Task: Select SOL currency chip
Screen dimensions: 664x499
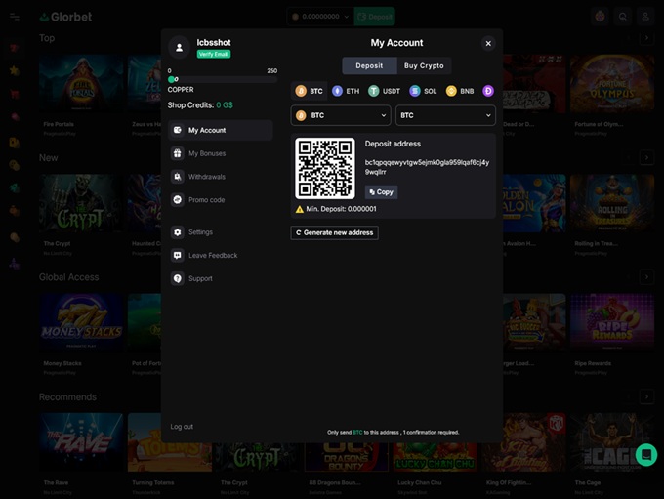Action: [x=423, y=91]
